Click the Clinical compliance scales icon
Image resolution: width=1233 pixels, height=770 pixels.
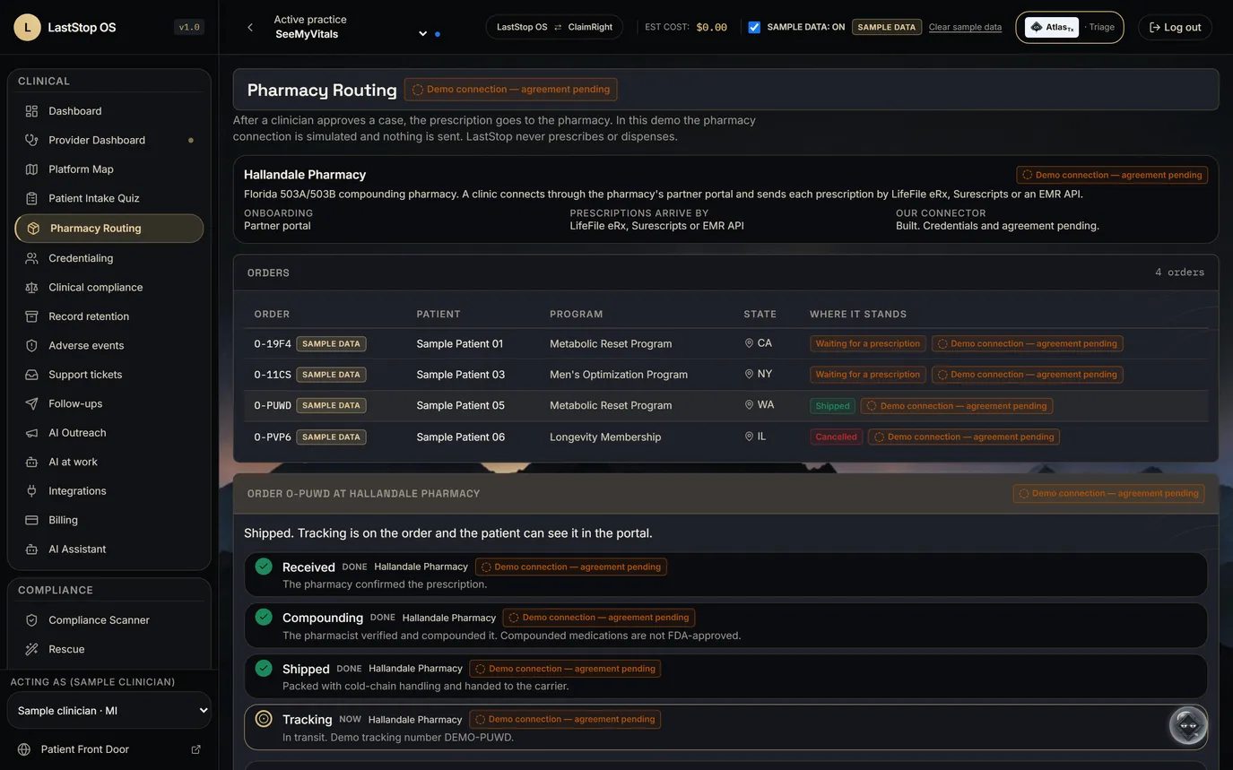tap(31, 288)
